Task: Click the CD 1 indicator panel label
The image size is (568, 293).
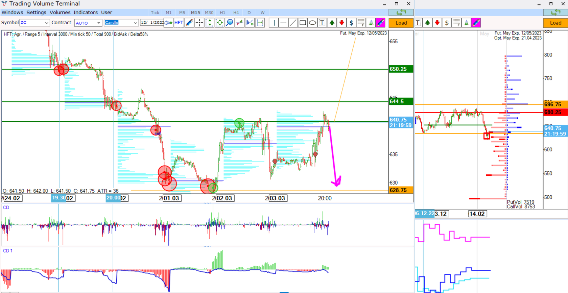Action: click(x=7, y=251)
